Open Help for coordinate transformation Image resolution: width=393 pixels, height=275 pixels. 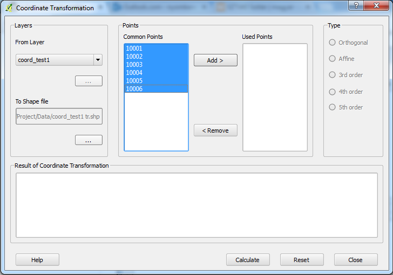(37, 260)
